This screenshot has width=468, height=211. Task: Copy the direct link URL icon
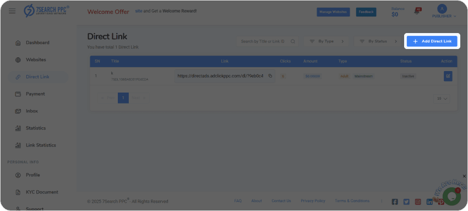click(270, 76)
